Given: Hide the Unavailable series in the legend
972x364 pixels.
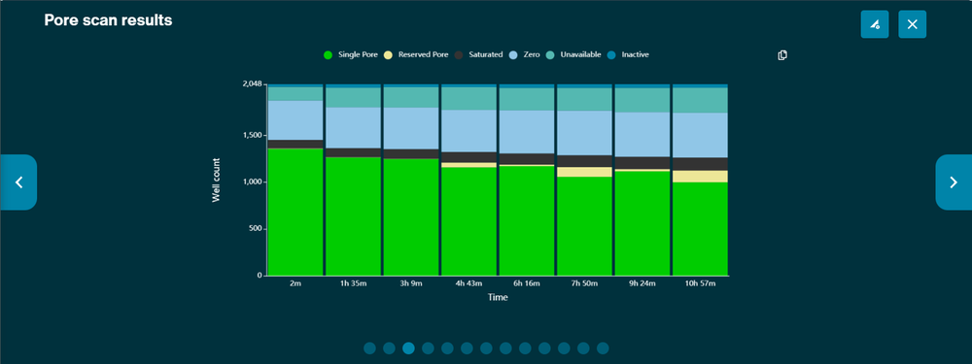Looking at the screenshot, I should click(x=573, y=54).
